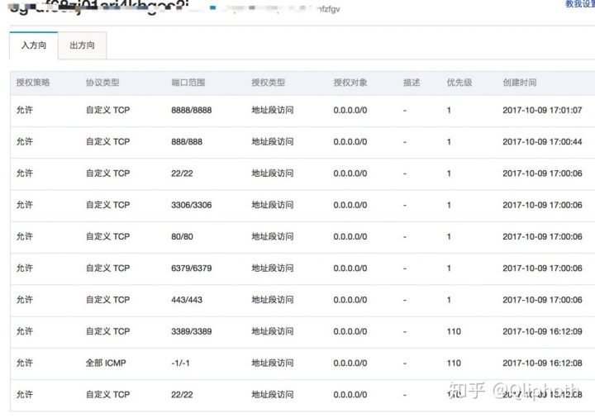The width and height of the screenshot is (595, 418).
Task: Click the 443/443 port rule row
Action: click(302, 300)
